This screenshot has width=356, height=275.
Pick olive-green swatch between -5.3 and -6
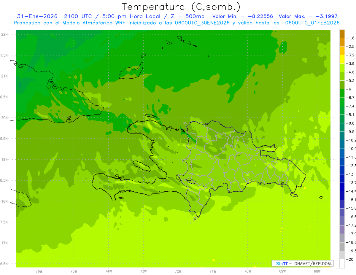pos(342,85)
